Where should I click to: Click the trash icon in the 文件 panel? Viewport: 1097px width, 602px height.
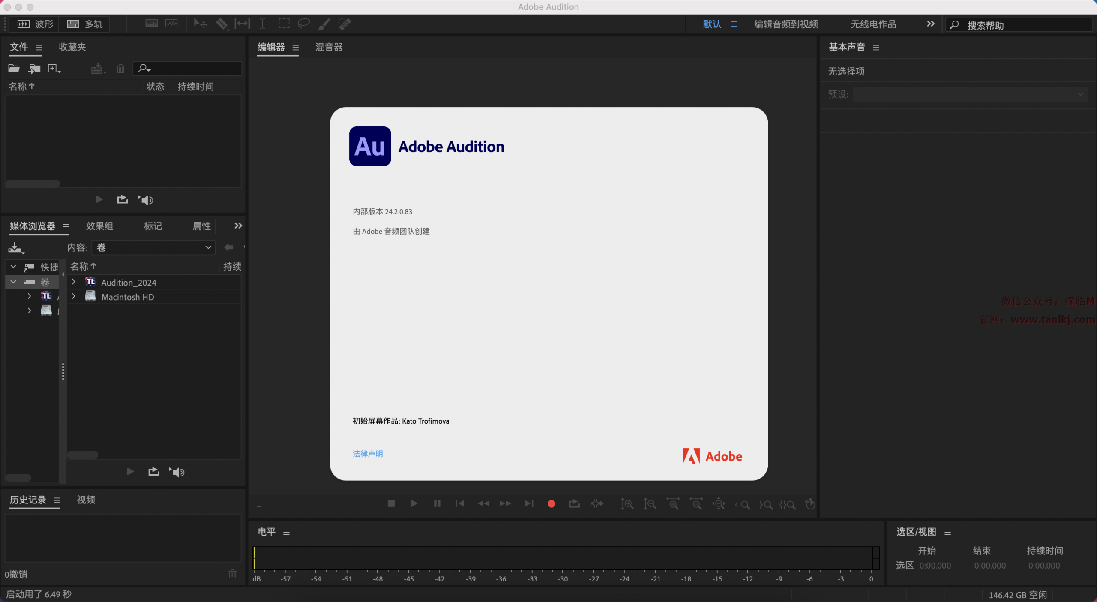121,69
